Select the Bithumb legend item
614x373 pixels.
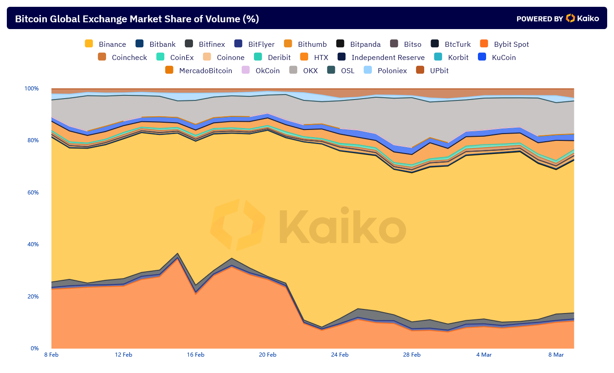(x=305, y=44)
